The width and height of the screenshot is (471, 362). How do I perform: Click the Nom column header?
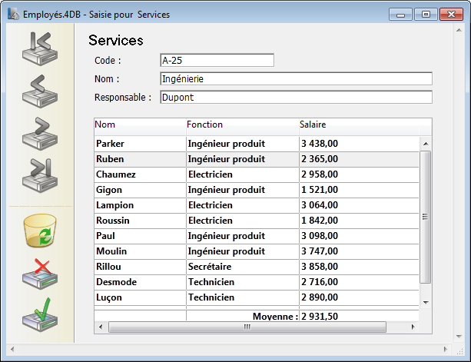tap(138, 125)
